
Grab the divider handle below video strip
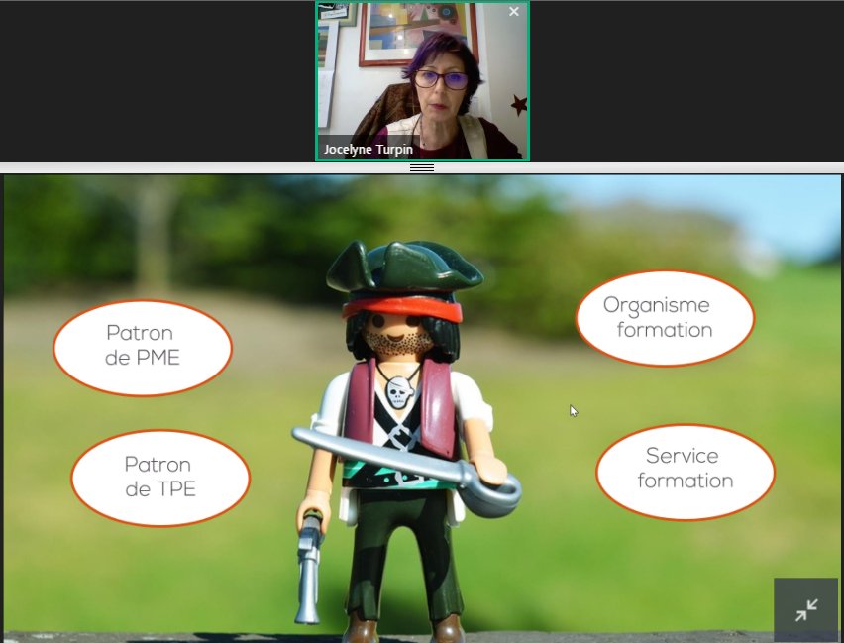tap(422, 168)
